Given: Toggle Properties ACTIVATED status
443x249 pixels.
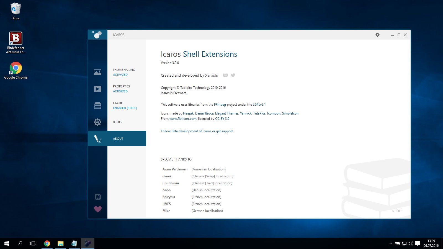Looking at the screenshot, I should point(120,91).
